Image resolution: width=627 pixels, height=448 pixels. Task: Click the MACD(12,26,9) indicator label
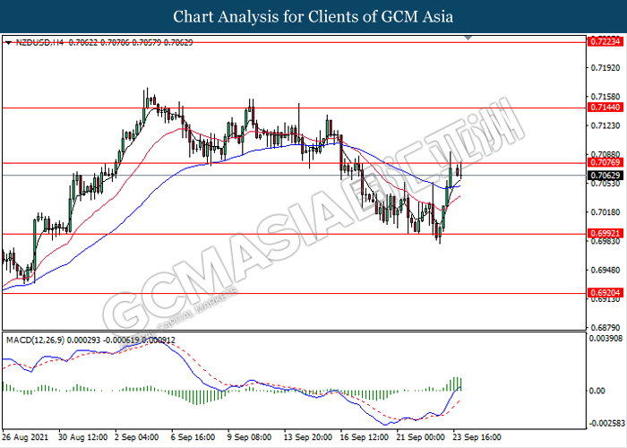(x=35, y=340)
